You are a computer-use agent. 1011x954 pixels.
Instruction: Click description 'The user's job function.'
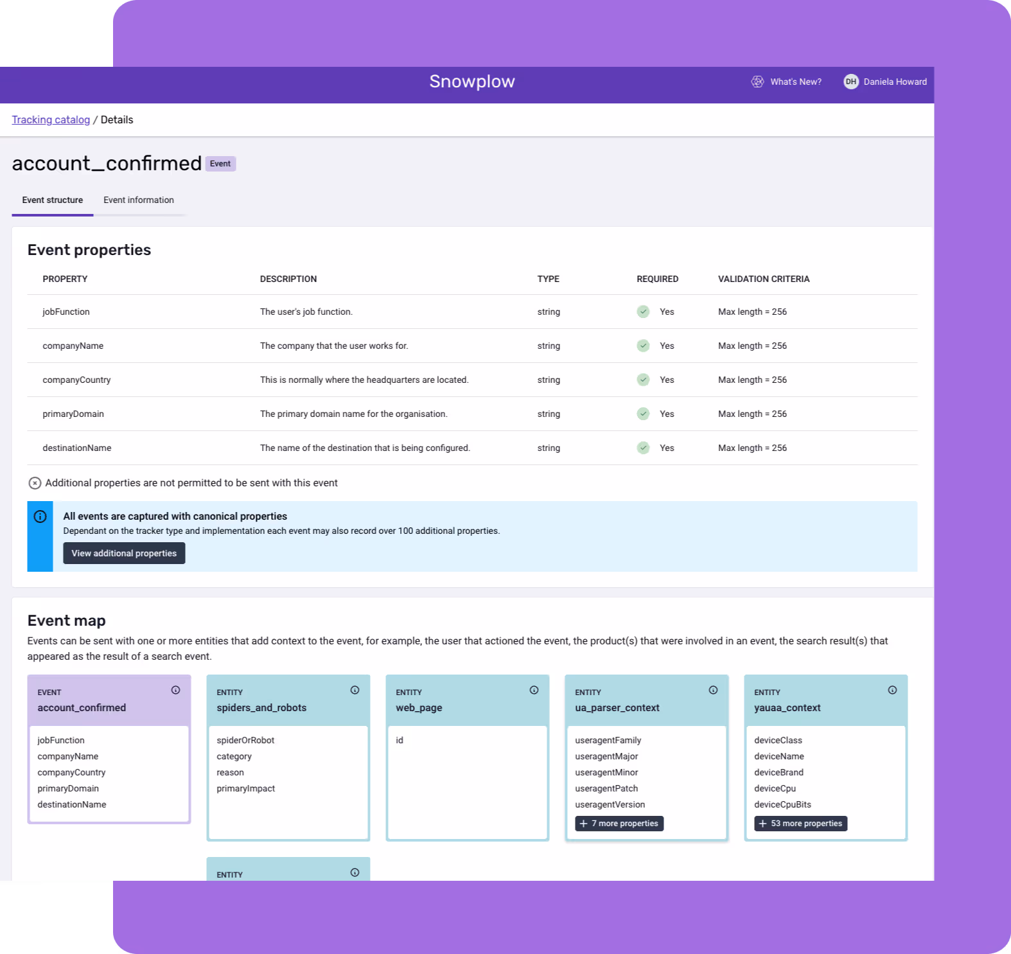pos(306,312)
